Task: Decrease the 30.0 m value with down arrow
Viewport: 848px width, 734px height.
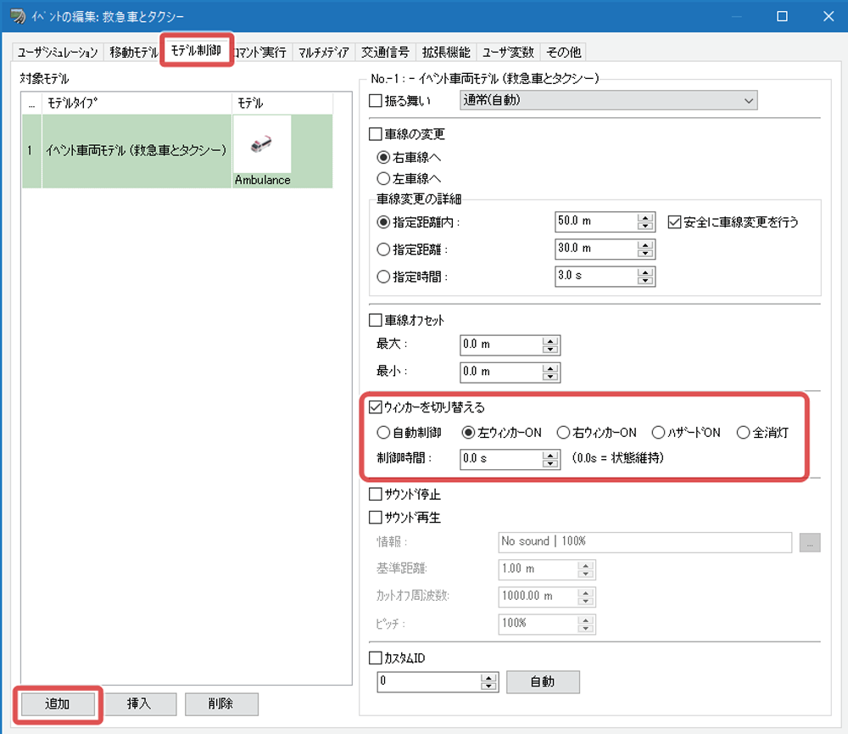Action: [x=645, y=254]
